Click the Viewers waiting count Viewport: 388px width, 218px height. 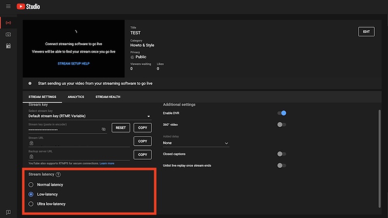click(131, 69)
